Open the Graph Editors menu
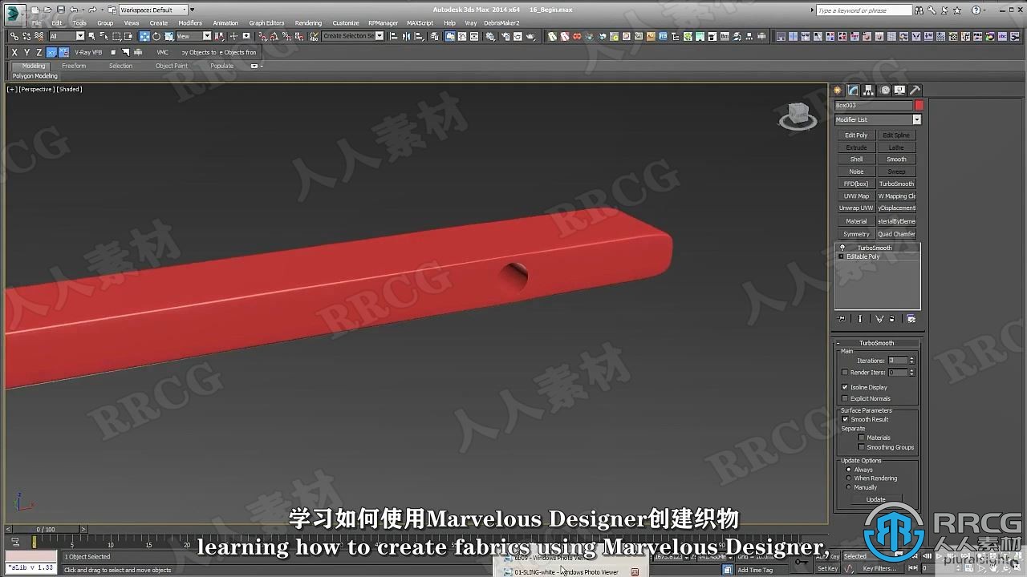This screenshot has height=577, width=1027. point(266,23)
